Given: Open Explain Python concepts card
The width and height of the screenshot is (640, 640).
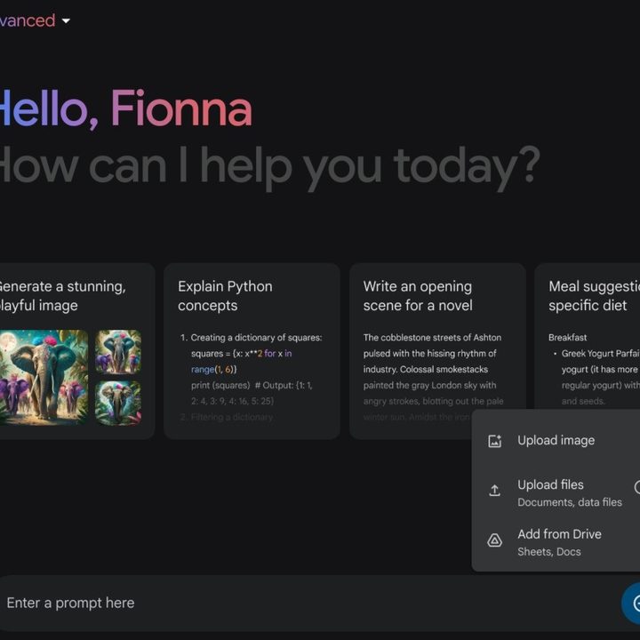Looking at the screenshot, I should [252, 351].
